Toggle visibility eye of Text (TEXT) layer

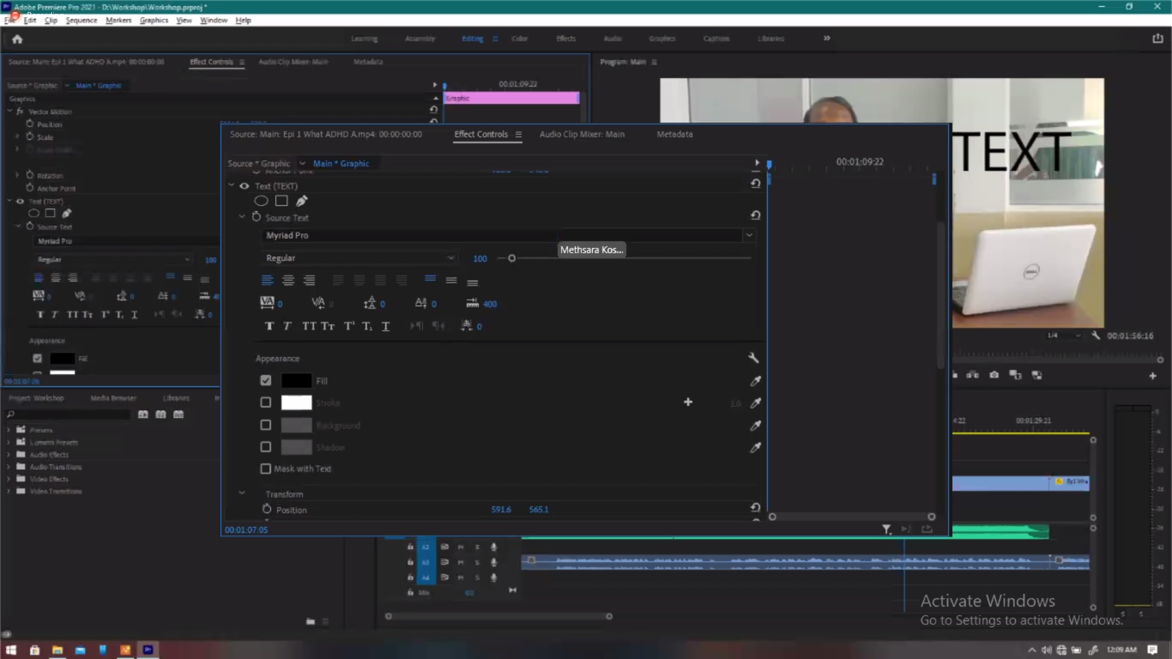244,186
